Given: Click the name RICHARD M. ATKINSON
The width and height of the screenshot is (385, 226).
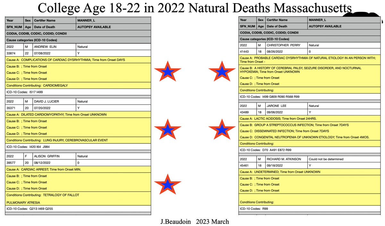Looking at the screenshot, I should click(284, 159).
